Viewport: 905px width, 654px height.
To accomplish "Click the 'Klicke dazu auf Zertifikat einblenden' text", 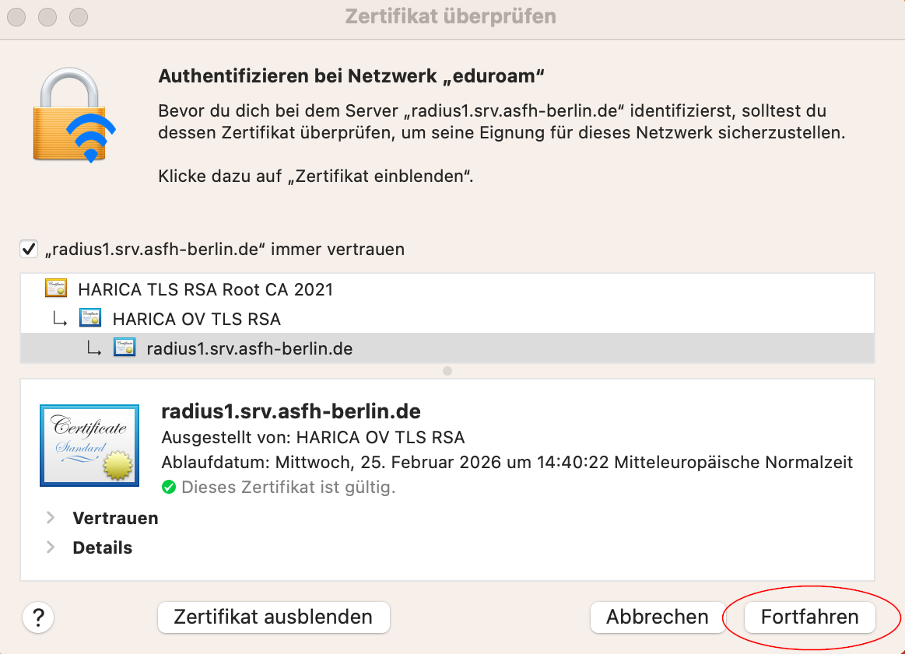I will 316,176.
